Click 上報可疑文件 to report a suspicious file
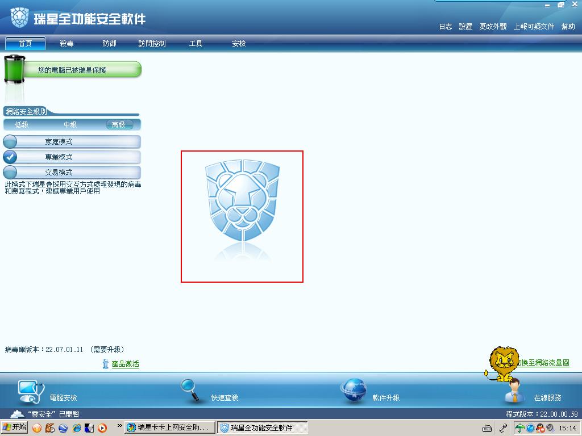Viewport: 582px width, 436px height. tap(534, 27)
